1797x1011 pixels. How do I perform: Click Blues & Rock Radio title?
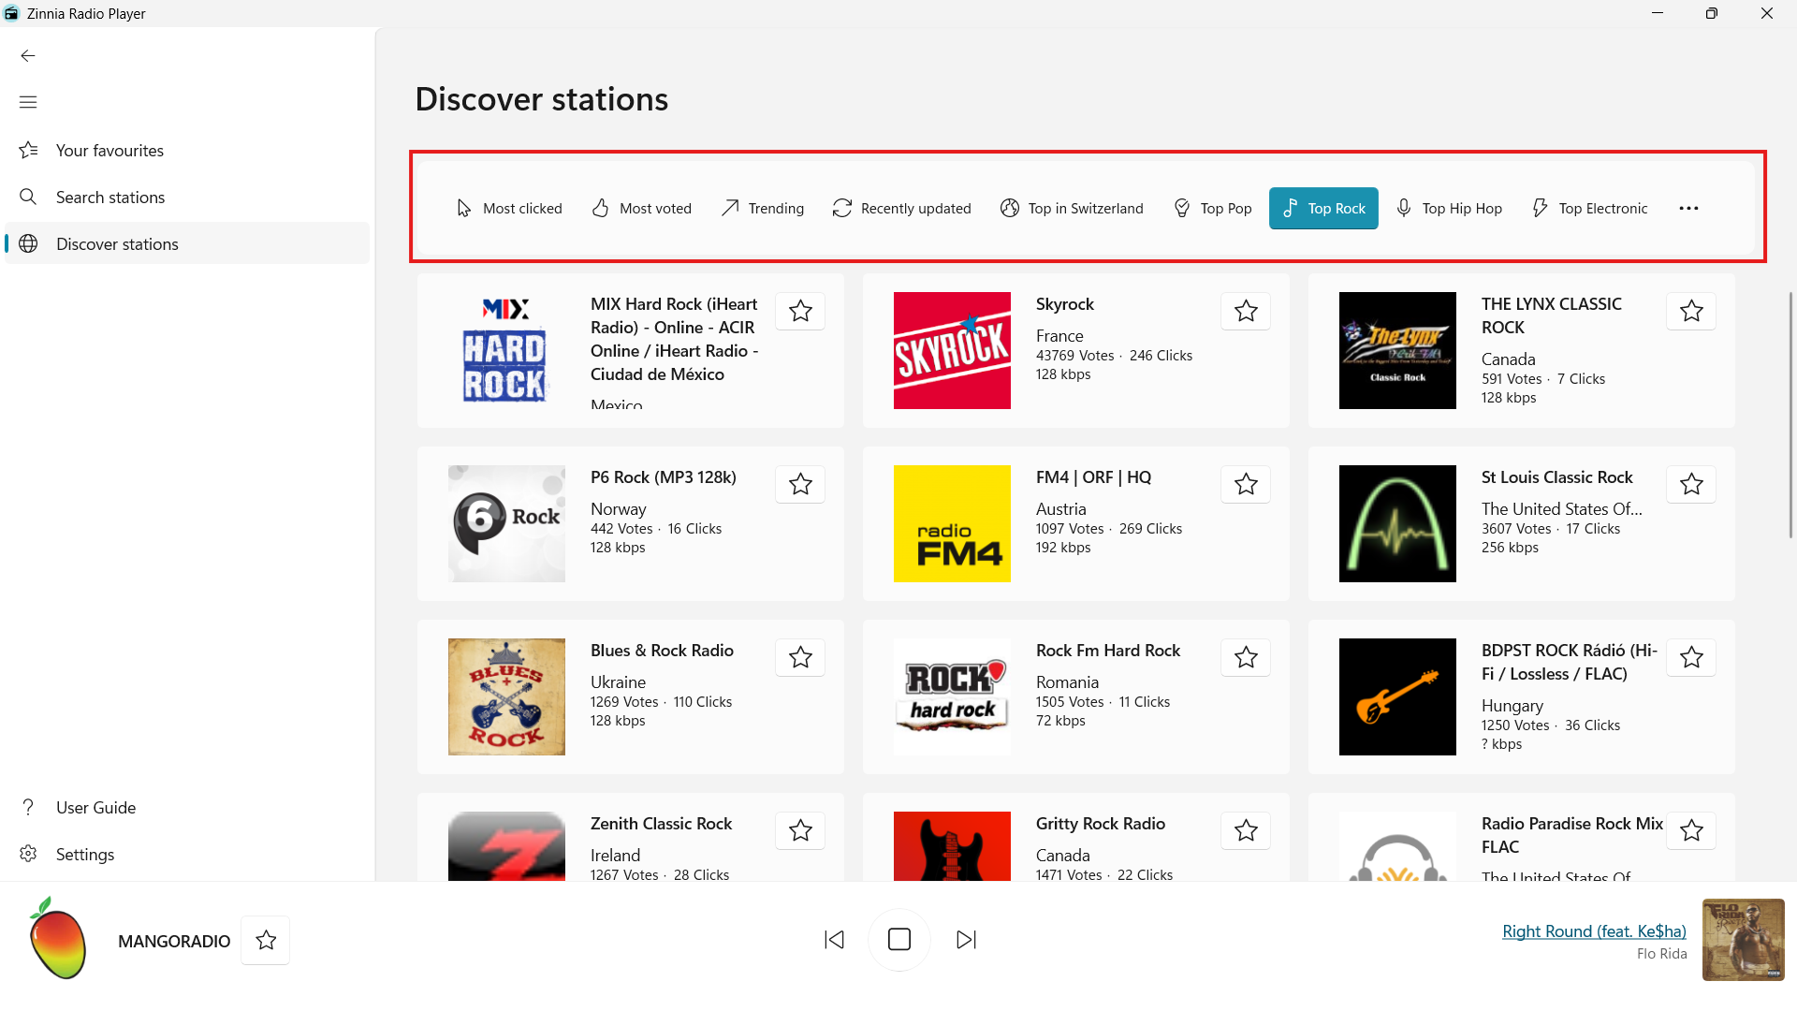tap(662, 651)
